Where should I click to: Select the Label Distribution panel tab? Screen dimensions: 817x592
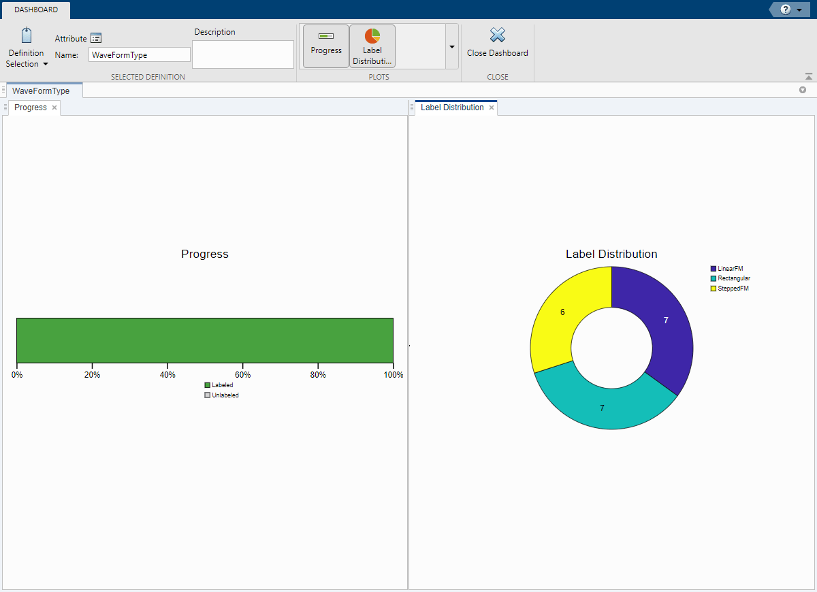point(452,108)
